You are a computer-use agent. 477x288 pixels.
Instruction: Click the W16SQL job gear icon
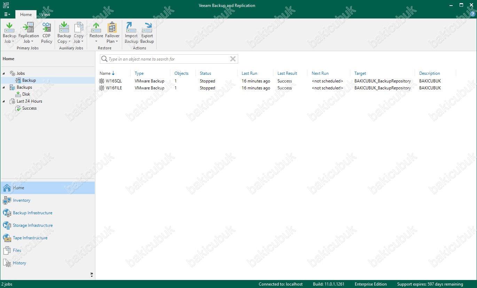[x=102, y=81]
